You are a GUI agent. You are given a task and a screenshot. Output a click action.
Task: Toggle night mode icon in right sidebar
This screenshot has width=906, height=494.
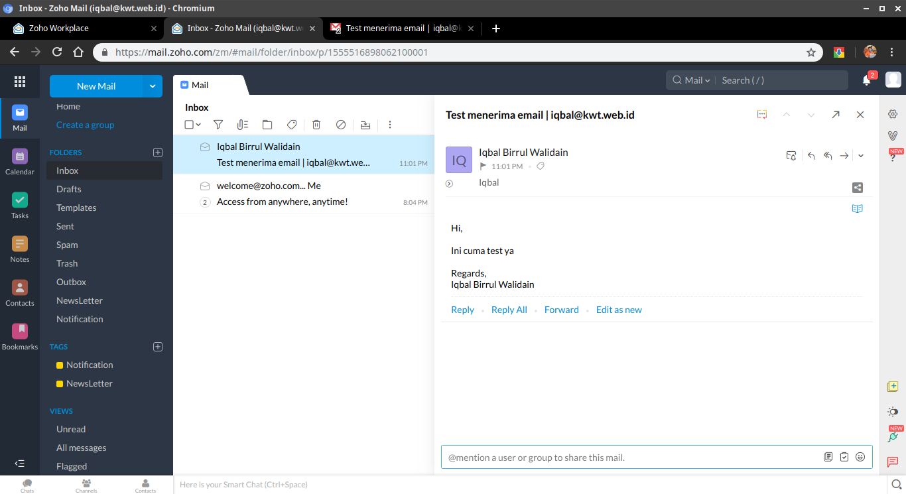[x=893, y=412]
